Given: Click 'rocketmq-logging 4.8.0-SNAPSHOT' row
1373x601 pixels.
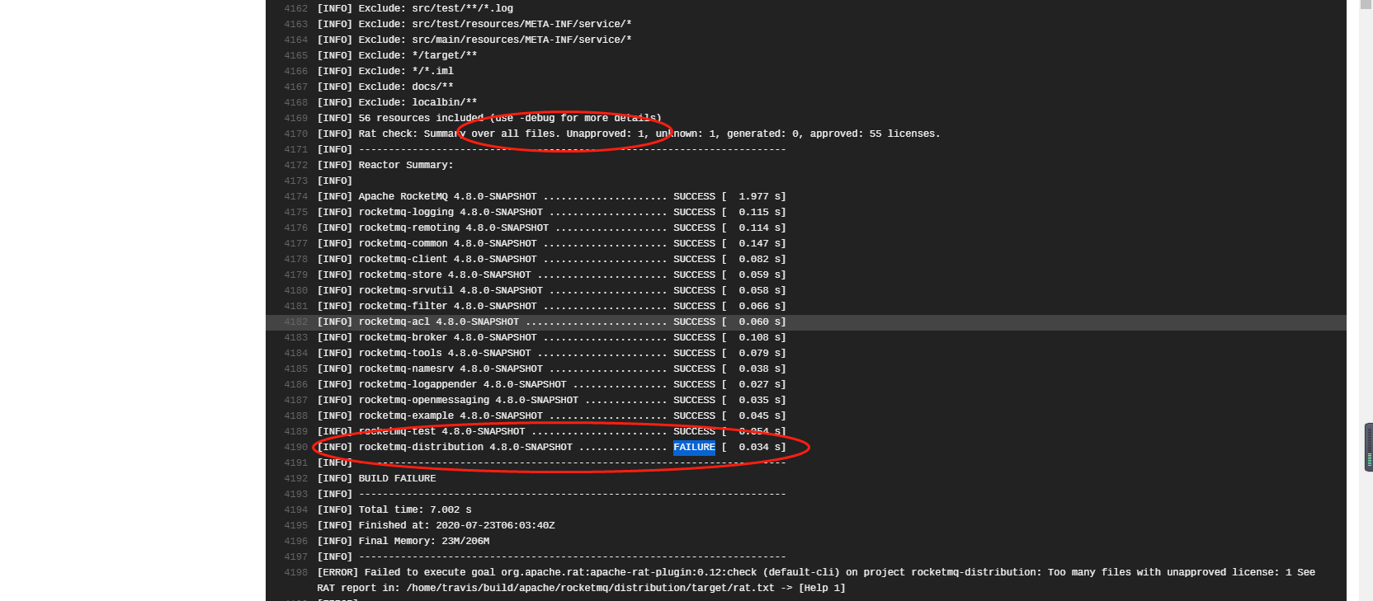Looking at the screenshot, I should 551,212.
